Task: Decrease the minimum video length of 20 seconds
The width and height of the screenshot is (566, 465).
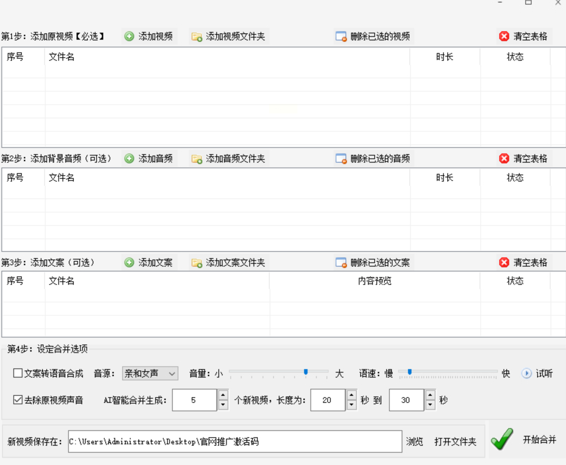Action: pos(351,405)
